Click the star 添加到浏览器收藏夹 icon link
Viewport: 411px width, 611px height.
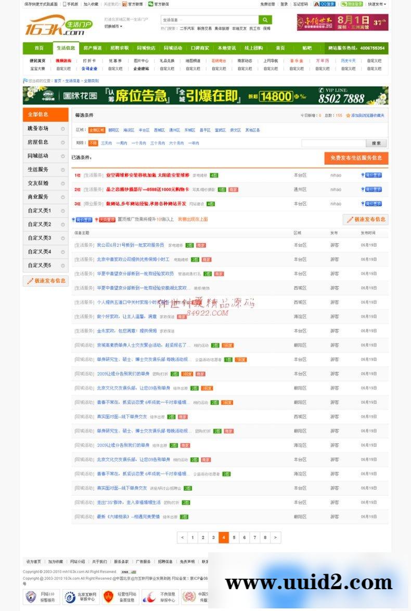click(x=365, y=115)
